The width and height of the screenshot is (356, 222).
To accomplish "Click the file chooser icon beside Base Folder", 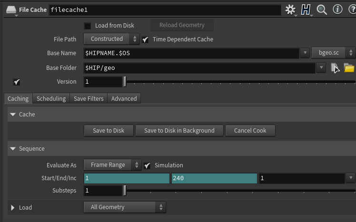I will coord(335,68).
